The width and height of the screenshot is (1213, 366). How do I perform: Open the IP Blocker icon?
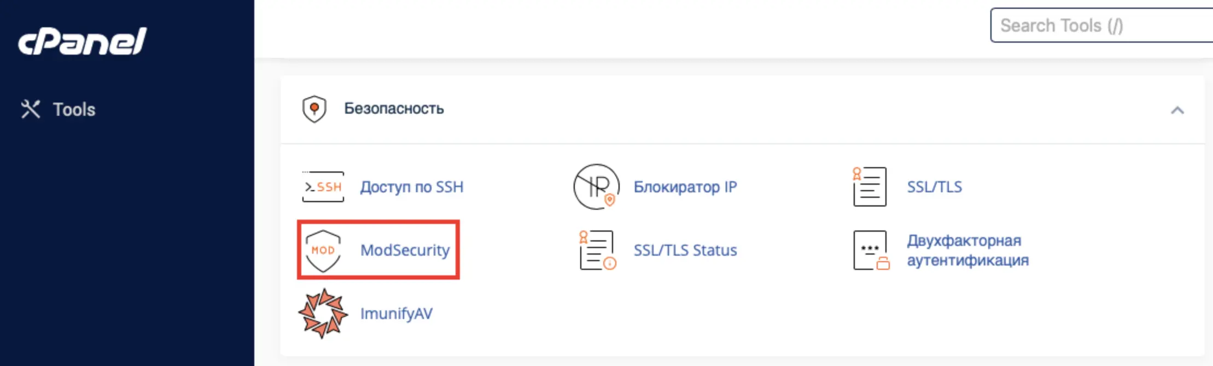point(597,187)
